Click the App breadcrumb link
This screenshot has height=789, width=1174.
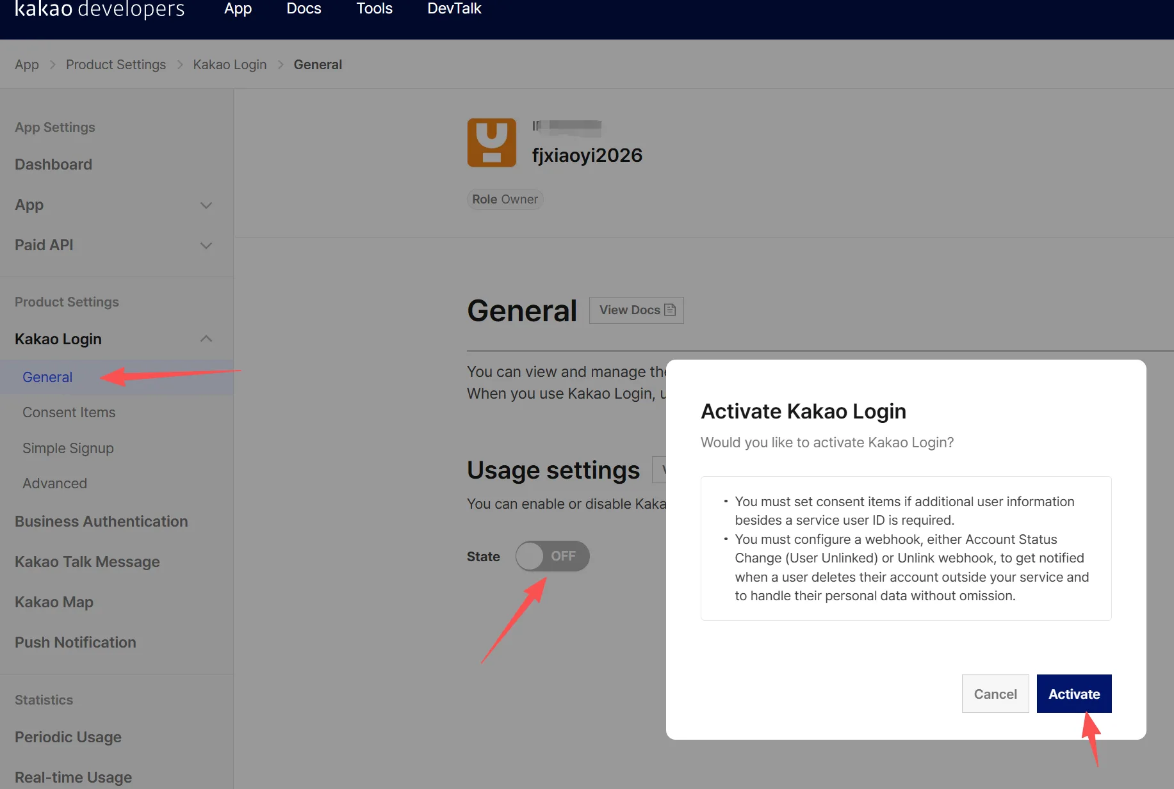coord(27,65)
